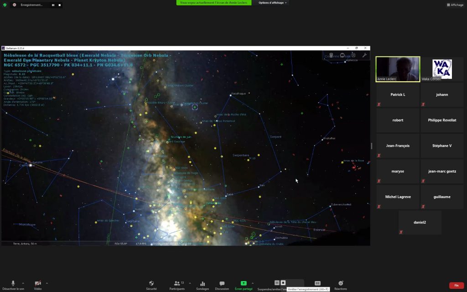Viewport: 467px width, 292px height.
Task: Change layout using the Affichage button
Action: [x=455, y=5]
